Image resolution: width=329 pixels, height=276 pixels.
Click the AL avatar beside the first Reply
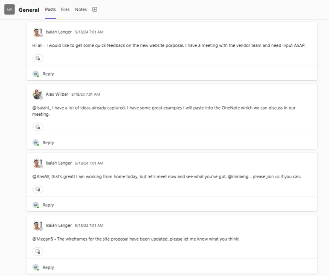(36, 73)
